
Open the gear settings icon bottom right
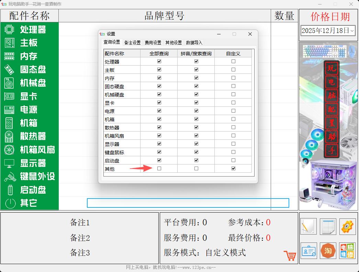point(347,227)
